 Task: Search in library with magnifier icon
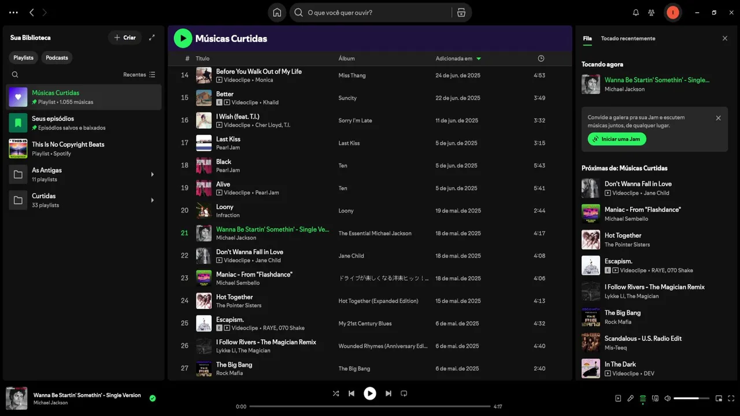(15, 75)
